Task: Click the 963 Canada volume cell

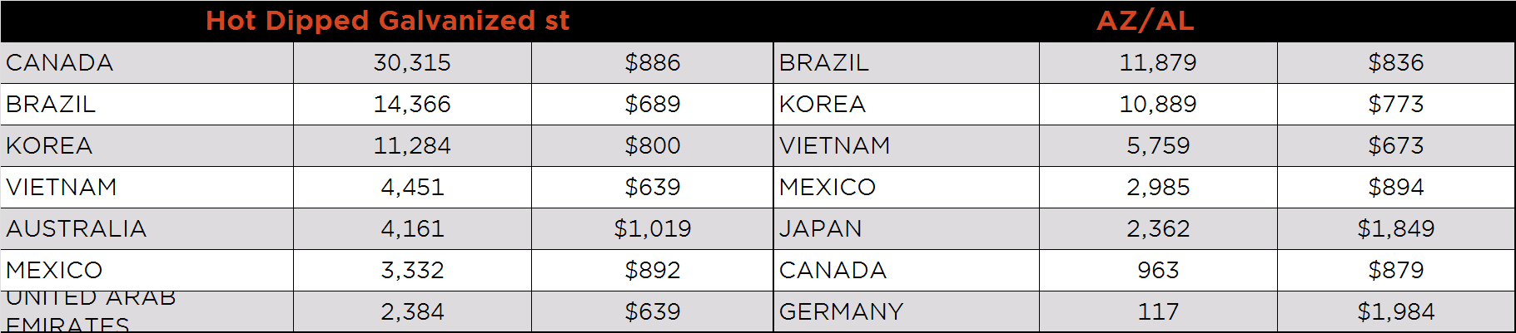Action: click(x=1158, y=270)
